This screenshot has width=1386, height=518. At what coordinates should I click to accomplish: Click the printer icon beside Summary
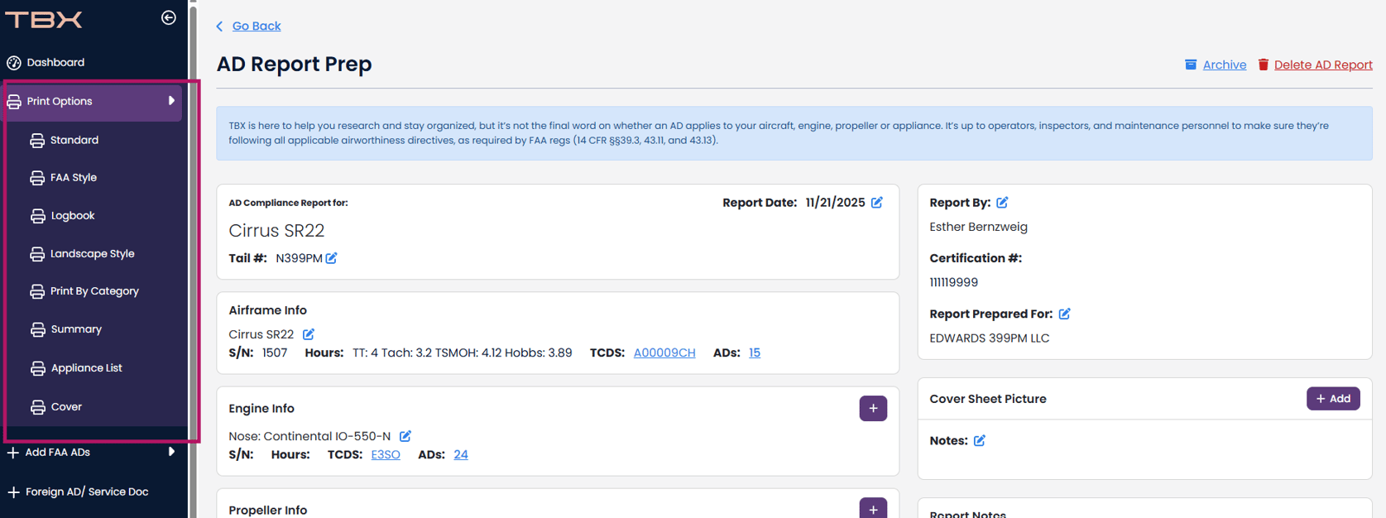[x=37, y=329]
